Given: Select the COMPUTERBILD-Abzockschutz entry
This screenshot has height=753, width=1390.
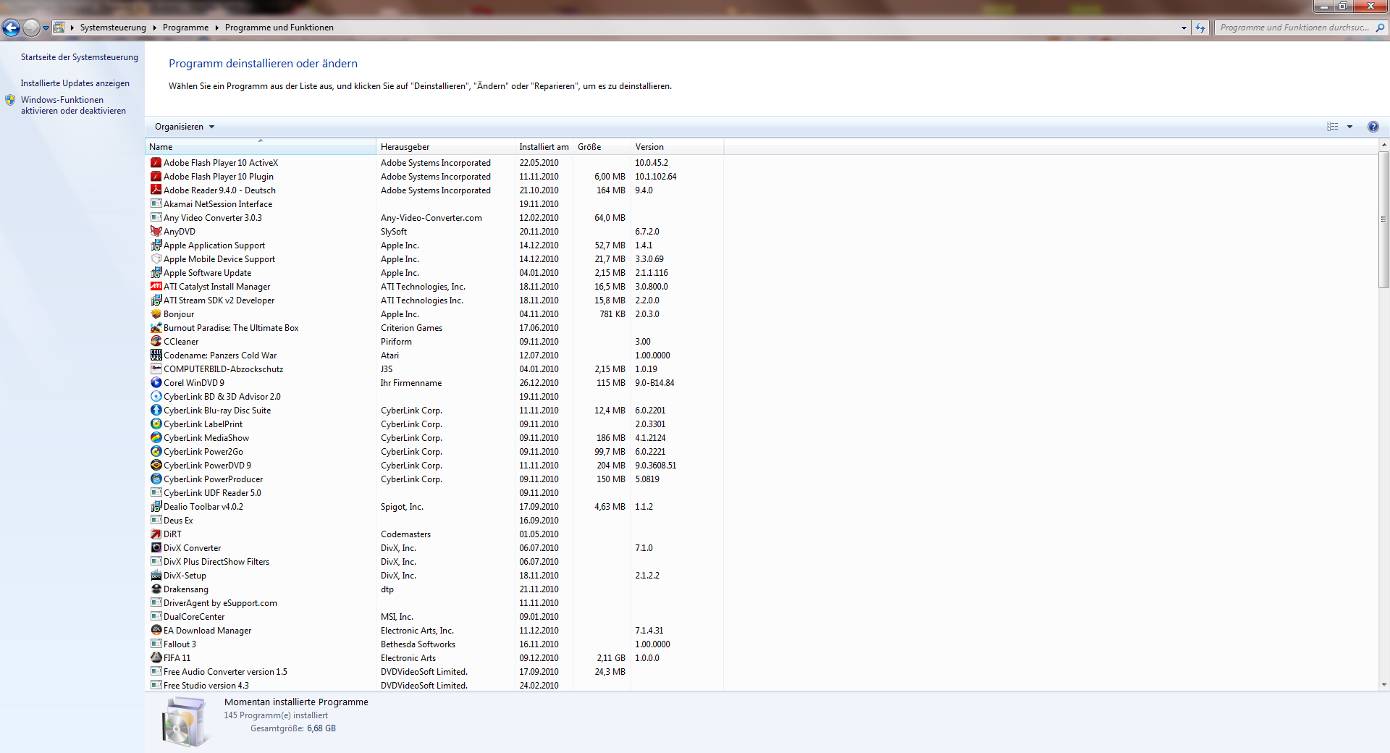Looking at the screenshot, I should pos(434,369).
